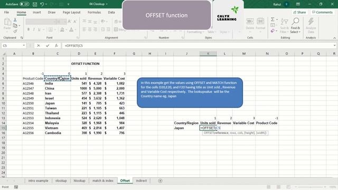Select cell containing Japan in column C

[x=58, y=103]
